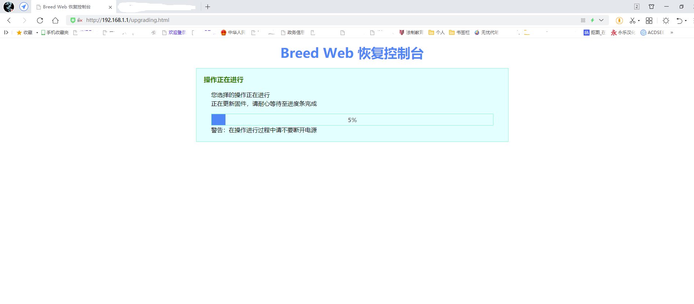The image size is (694, 304).
Task: Open the 欢迎登录 bookmark
Action: [174, 33]
